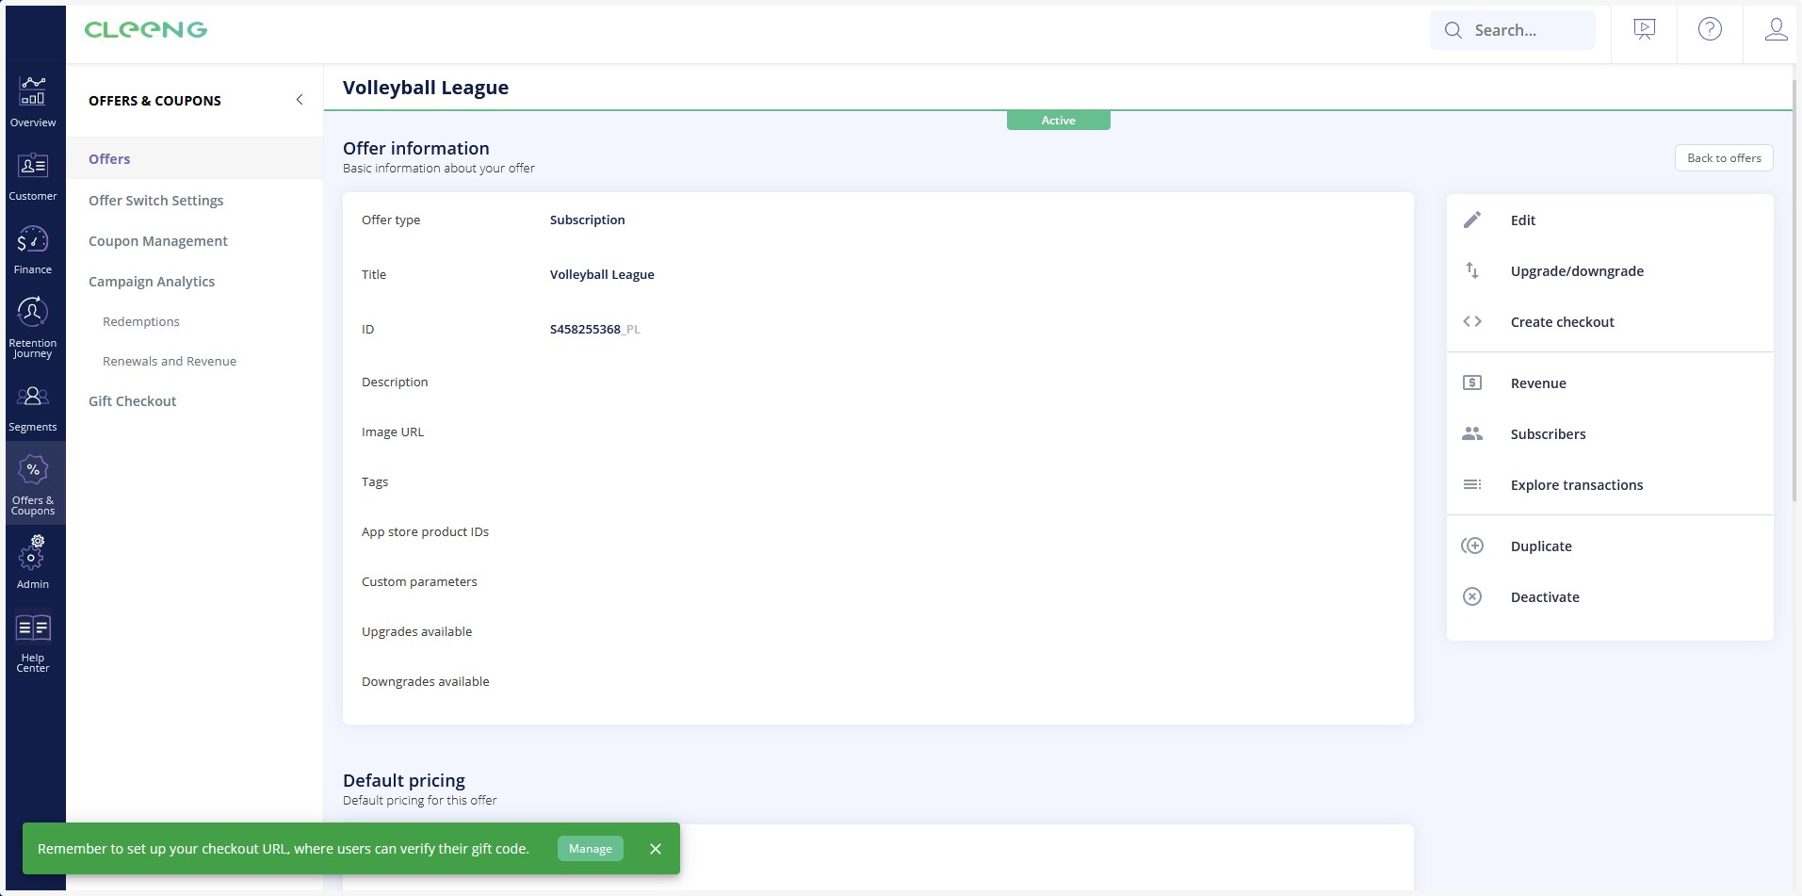1802x896 pixels.
Task: Click the list icon beside Explore transactions
Action: [1472, 484]
